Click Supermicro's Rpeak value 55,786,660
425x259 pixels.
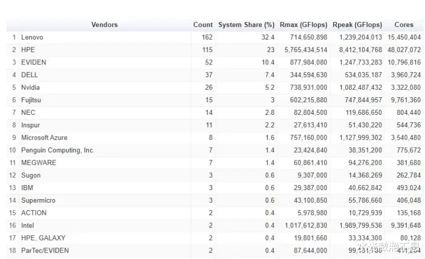click(x=365, y=200)
